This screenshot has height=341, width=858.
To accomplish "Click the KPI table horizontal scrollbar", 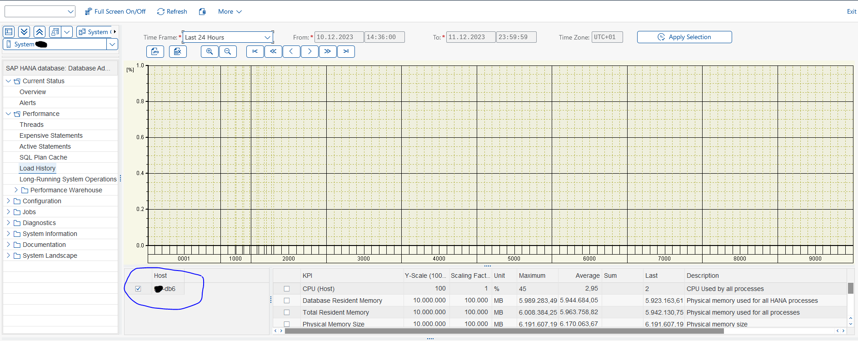I will (x=504, y=331).
